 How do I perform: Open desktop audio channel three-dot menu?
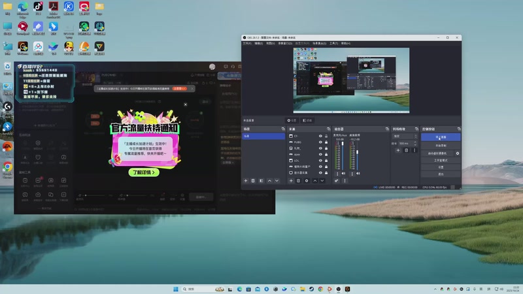click(x=352, y=174)
